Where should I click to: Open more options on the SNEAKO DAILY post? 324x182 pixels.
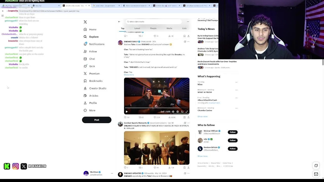(x=188, y=41)
